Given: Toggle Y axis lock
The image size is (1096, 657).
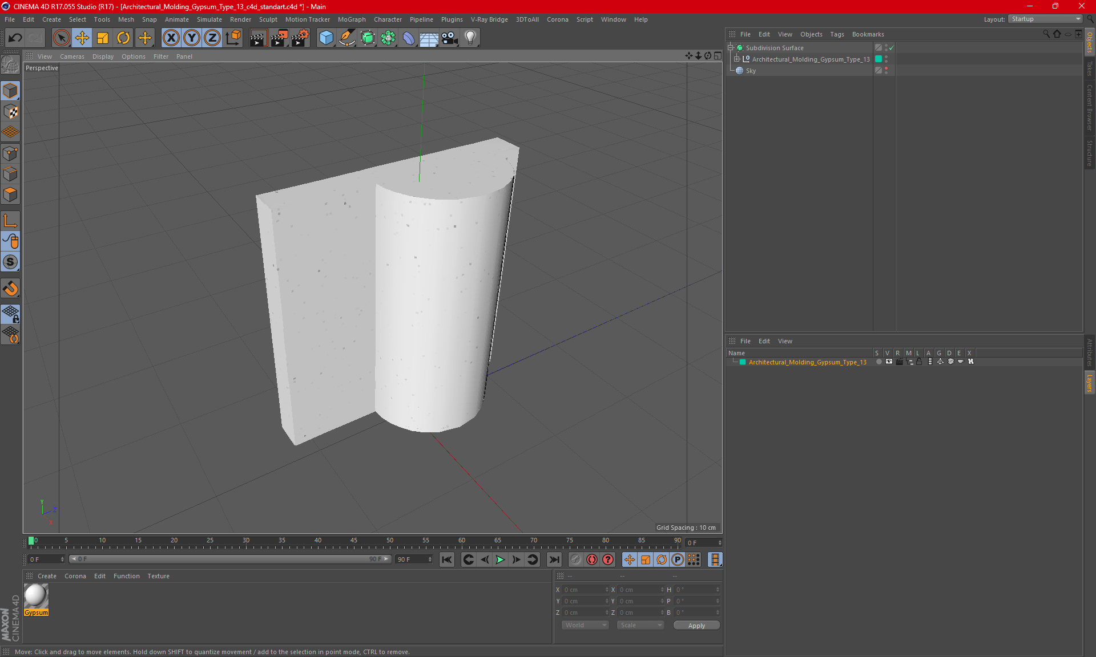Looking at the screenshot, I should [191, 38].
